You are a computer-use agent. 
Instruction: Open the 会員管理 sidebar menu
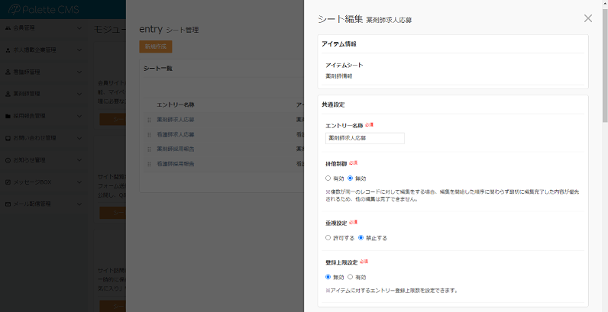pyautogui.click(x=44, y=28)
